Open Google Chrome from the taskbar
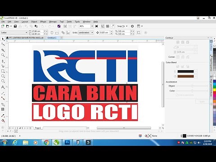The height and width of the screenshot is (162, 216). click(46, 142)
